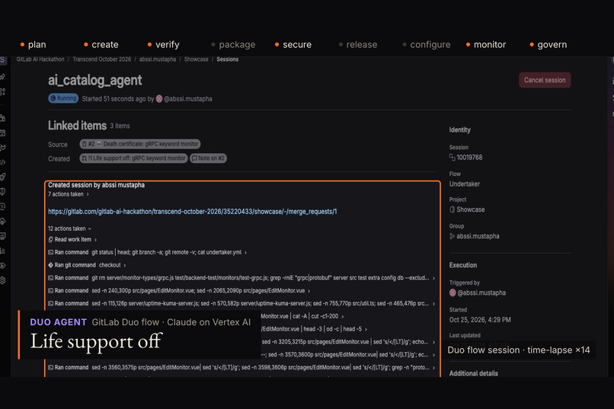Image resolution: width=614 pixels, height=409 pixels.
Task: Open merge request !1 Life support off badge
Action: coord(133,158)
